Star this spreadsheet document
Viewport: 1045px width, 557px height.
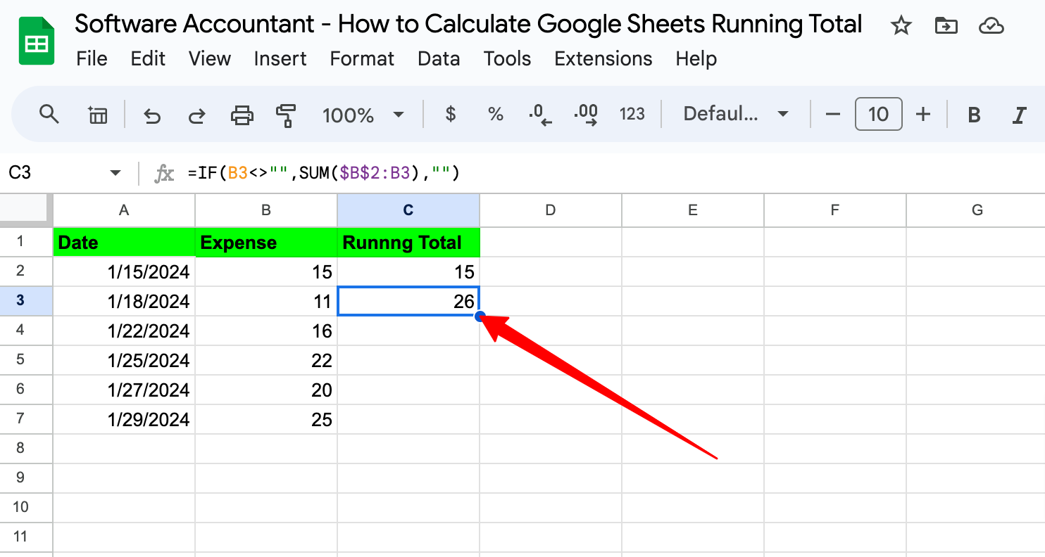pos(901,26)
